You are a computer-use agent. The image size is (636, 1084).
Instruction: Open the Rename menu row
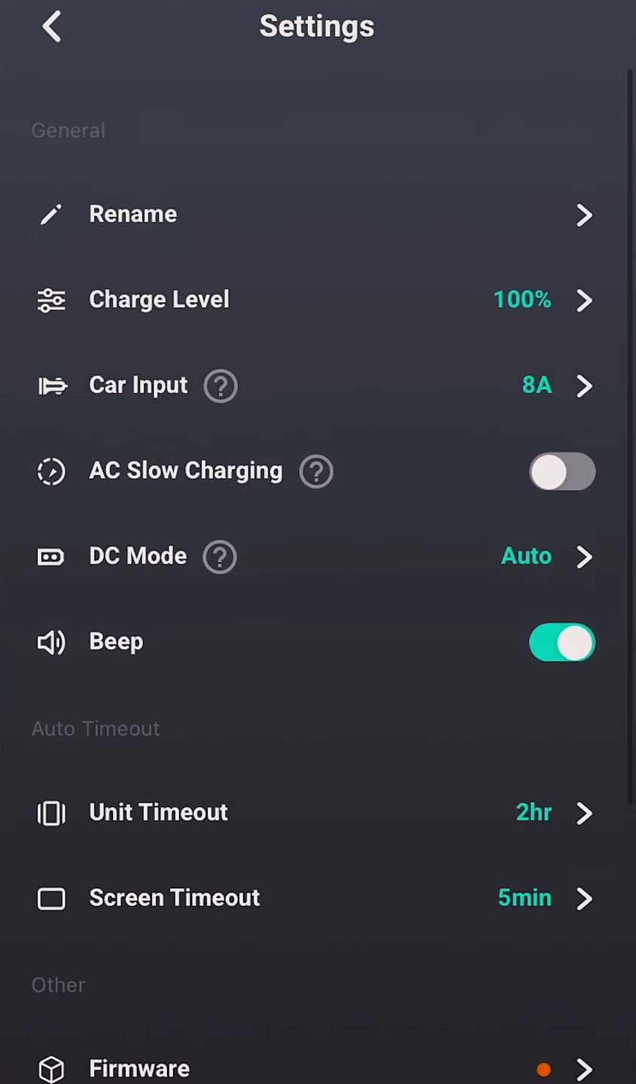(x=316, y=215)
